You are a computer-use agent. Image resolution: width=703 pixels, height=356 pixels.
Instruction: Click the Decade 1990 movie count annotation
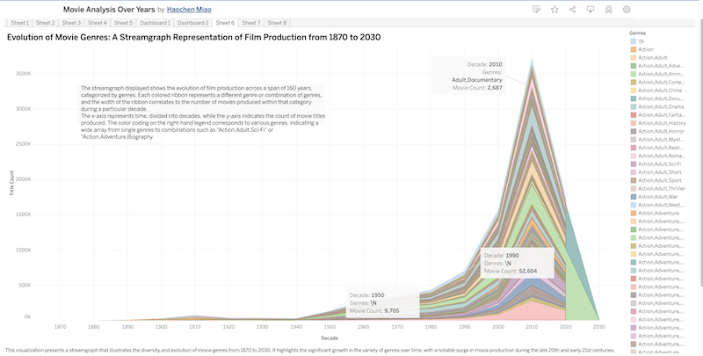point(516,263)
